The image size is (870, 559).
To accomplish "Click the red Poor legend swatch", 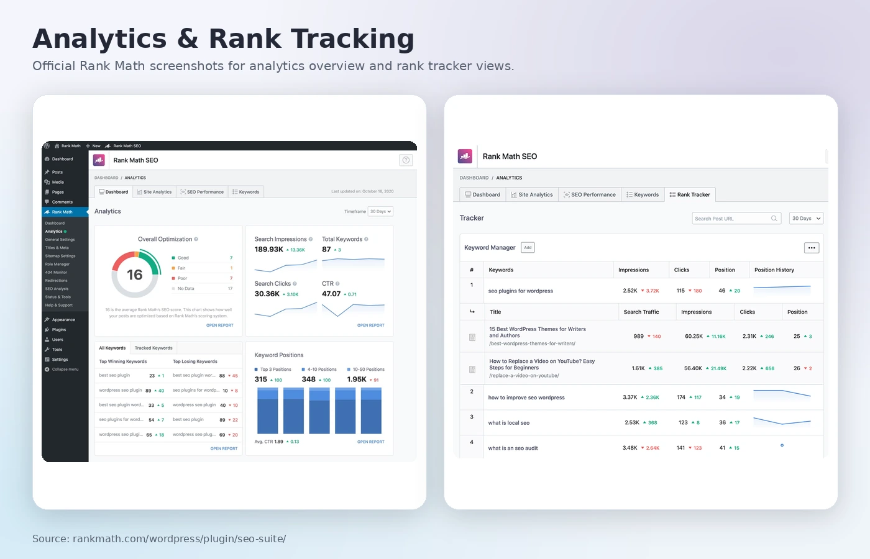I will pos(173,278).
